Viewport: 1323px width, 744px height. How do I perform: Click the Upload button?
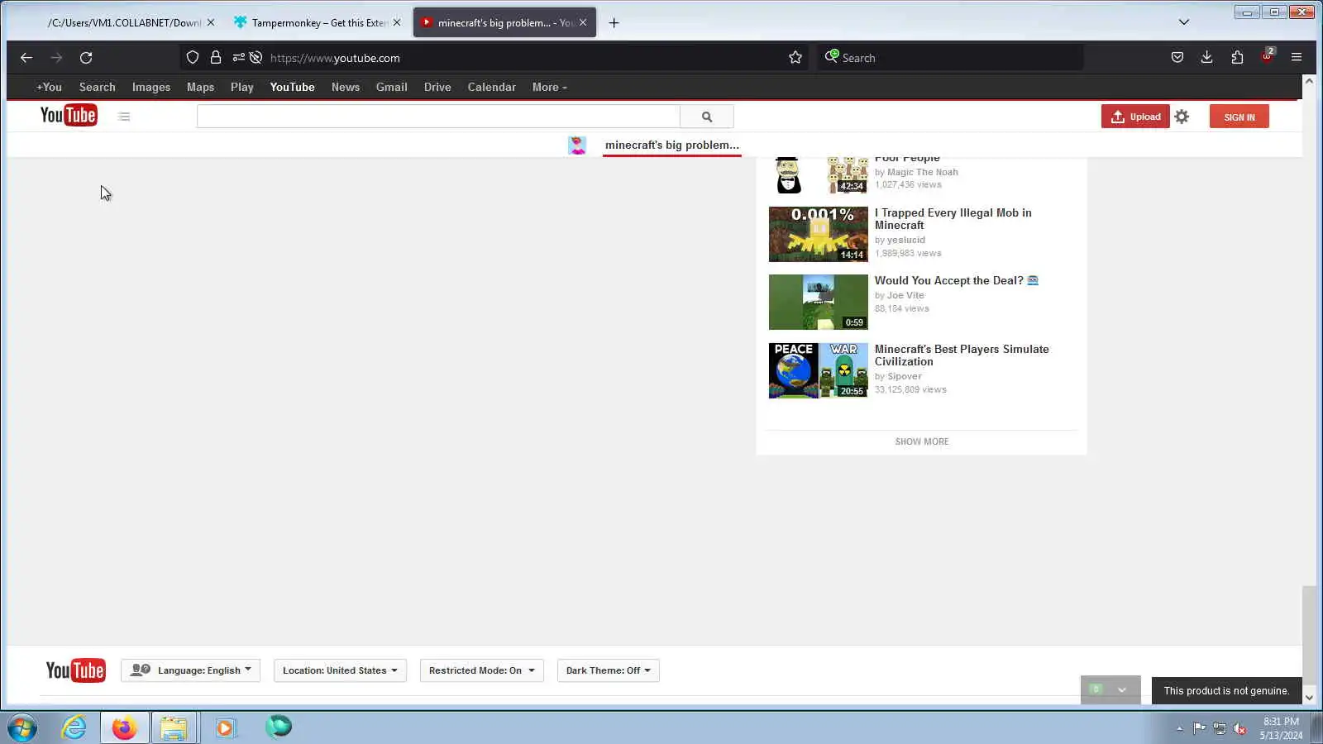tap(1135, 117)
